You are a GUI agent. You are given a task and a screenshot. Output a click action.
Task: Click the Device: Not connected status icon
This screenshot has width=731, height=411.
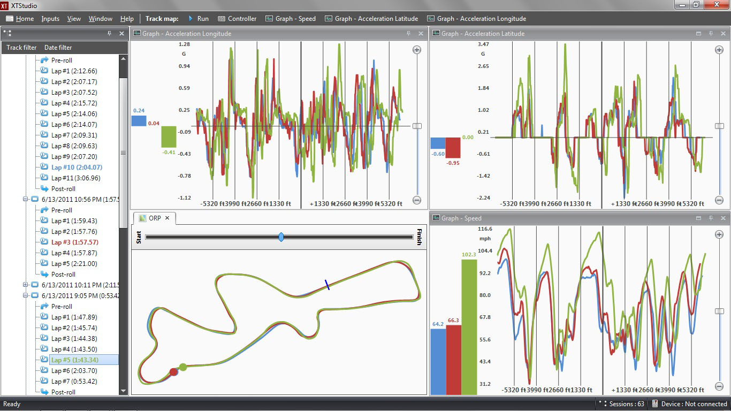[655, 404]
